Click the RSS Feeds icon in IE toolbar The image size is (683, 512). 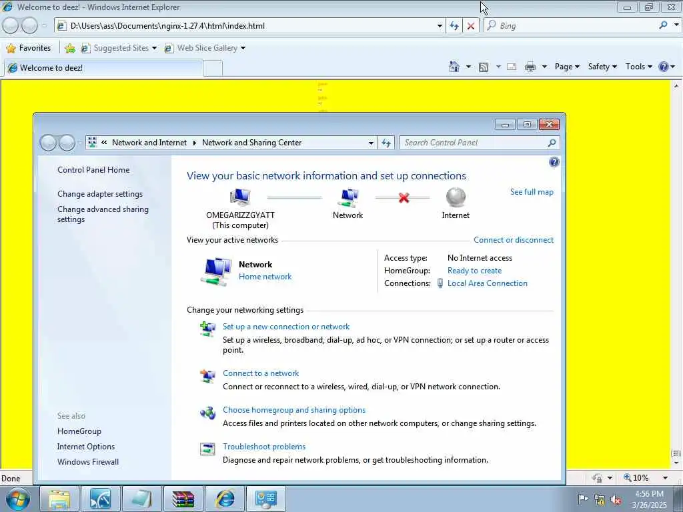tap(484, 67)
